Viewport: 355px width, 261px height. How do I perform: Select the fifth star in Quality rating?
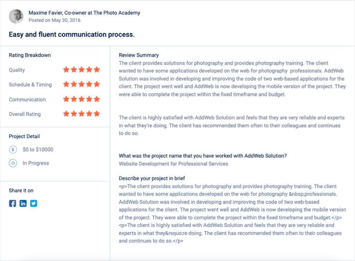tap(97, 69)
